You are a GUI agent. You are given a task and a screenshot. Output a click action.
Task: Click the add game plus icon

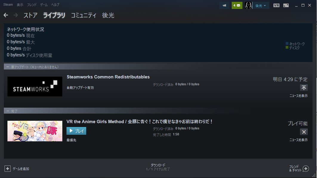(7, 168)
